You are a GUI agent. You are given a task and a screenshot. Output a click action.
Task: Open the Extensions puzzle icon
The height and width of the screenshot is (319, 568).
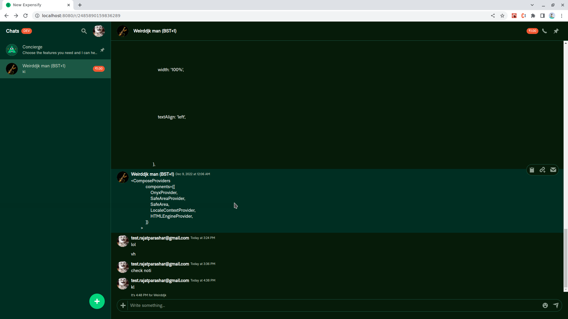[533, 16]
